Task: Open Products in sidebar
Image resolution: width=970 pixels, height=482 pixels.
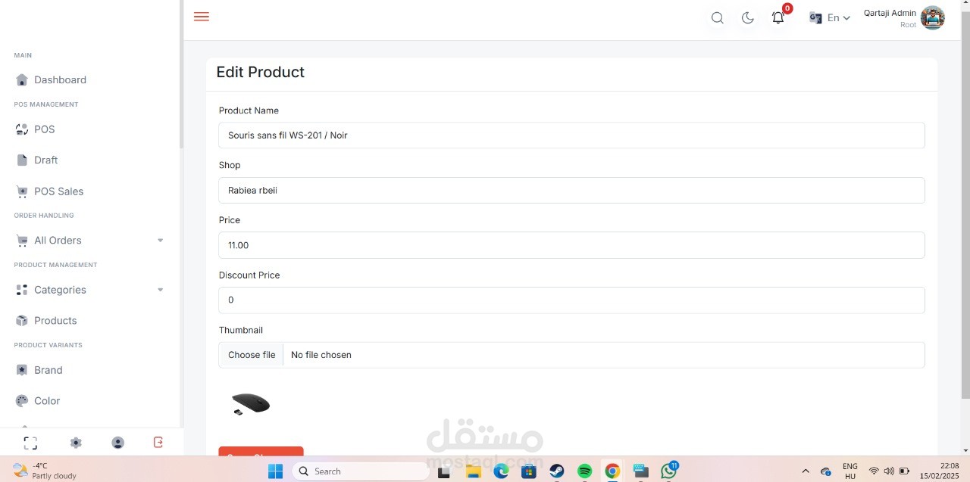Action: point(55,321)
